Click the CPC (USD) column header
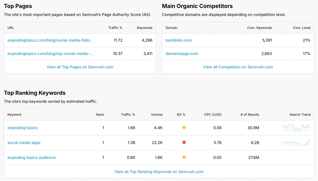The width and height of the screenshot is (318, 181). [213, 115]
